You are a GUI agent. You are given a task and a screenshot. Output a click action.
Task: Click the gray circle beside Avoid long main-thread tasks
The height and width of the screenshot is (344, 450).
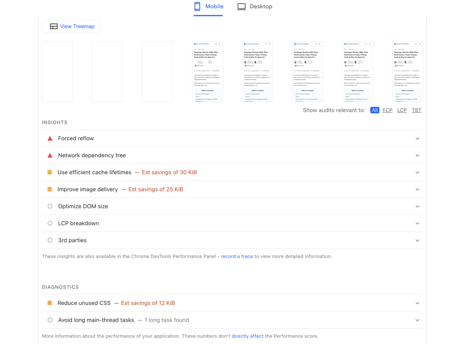point(50,320)
